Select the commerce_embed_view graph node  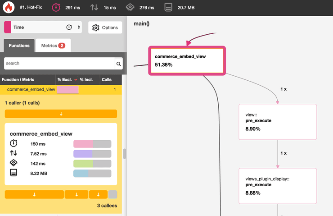click(187, 60)
